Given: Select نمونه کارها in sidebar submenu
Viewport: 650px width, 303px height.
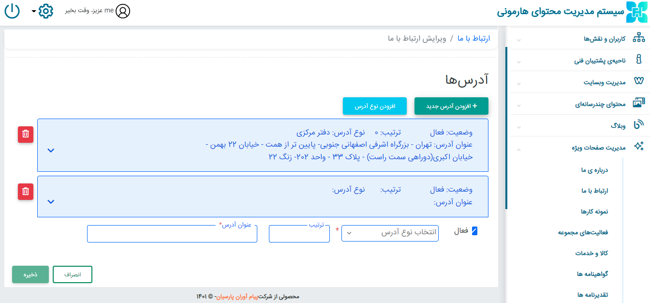Looking at the screenshot, I should click(x=594, y=212).
